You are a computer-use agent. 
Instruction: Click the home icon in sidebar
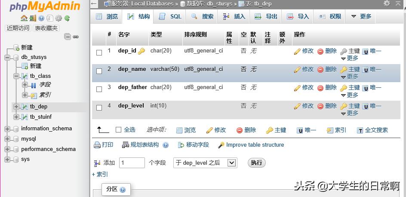[x=24, y=18]
